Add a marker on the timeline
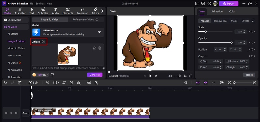 (48, 83)
